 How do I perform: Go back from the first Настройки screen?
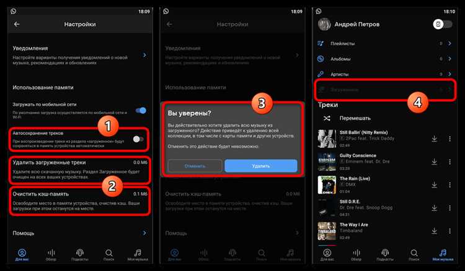(17, 24)
